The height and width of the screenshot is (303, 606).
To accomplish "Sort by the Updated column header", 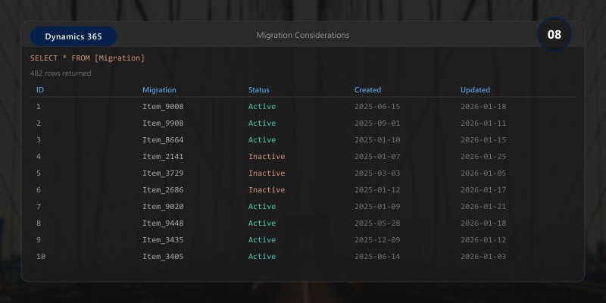I will tap(475, 89).
